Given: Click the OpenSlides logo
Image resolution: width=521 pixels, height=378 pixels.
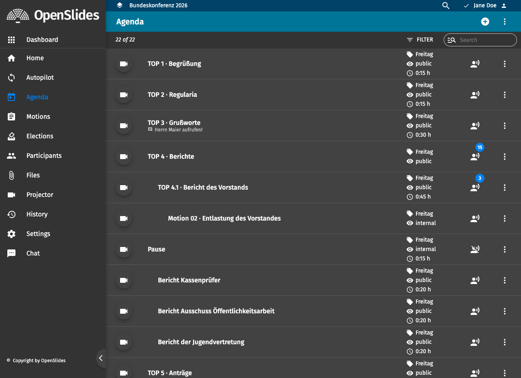Looking at the screenshot, I should [53, 15].
